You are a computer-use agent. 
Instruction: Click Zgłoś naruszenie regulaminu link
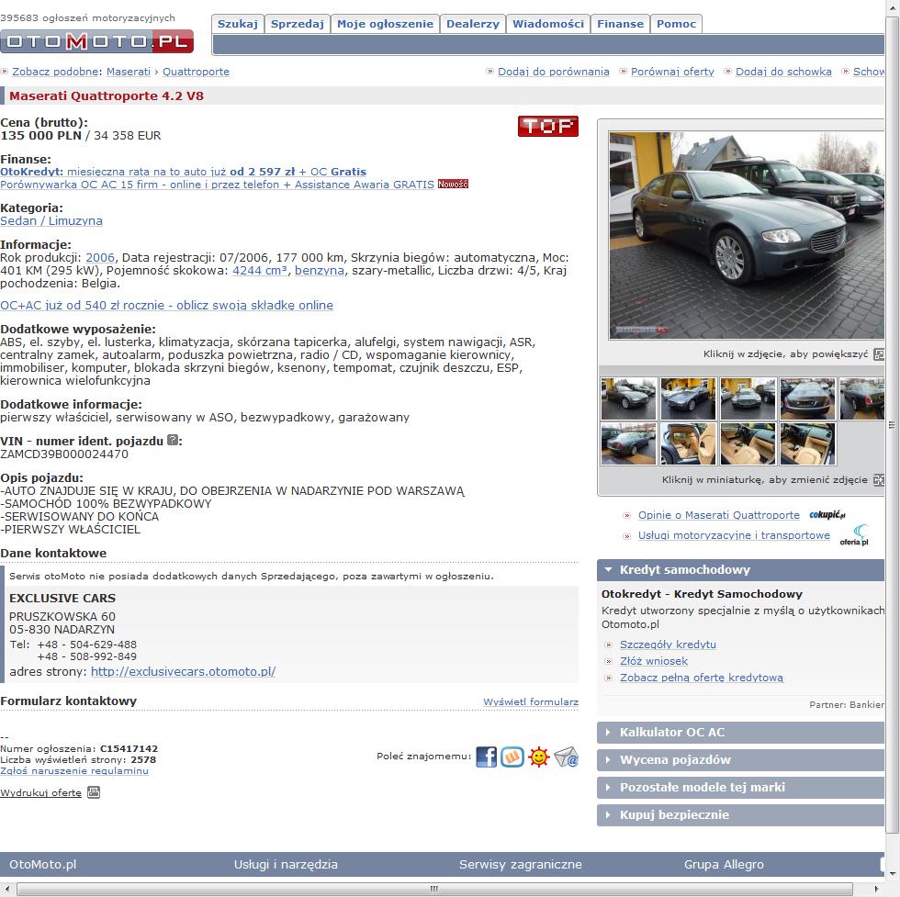tap(74, 770)
